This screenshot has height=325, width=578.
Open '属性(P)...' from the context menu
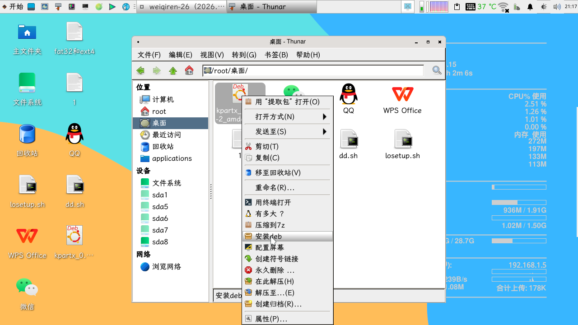[x=288, y=319]
